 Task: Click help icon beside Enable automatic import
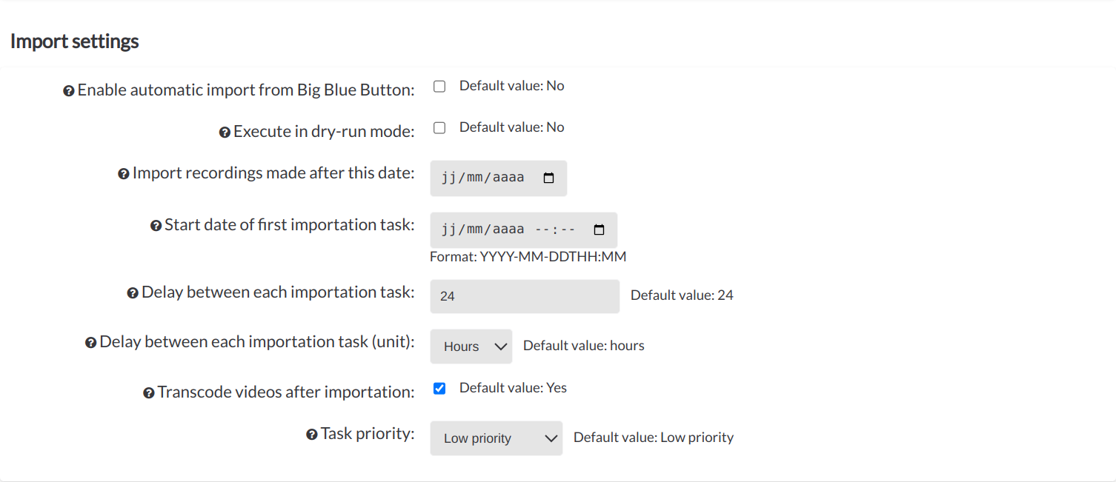pyautogui.click(x=69, y=91)
